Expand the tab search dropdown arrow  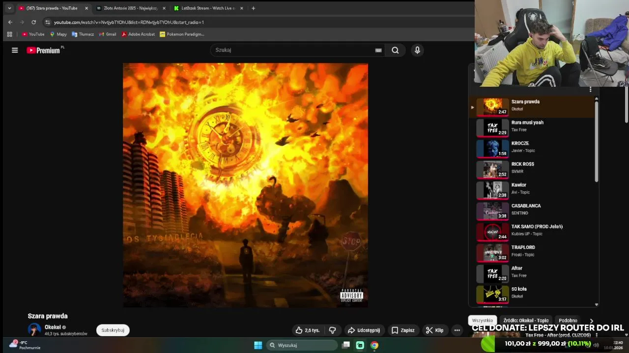tap(9, 8)
